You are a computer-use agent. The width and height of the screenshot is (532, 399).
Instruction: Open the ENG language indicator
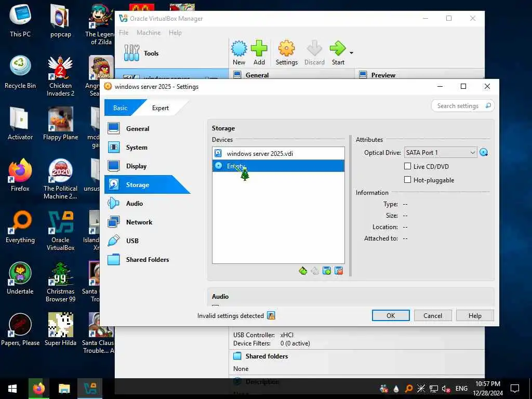(461, 389)
